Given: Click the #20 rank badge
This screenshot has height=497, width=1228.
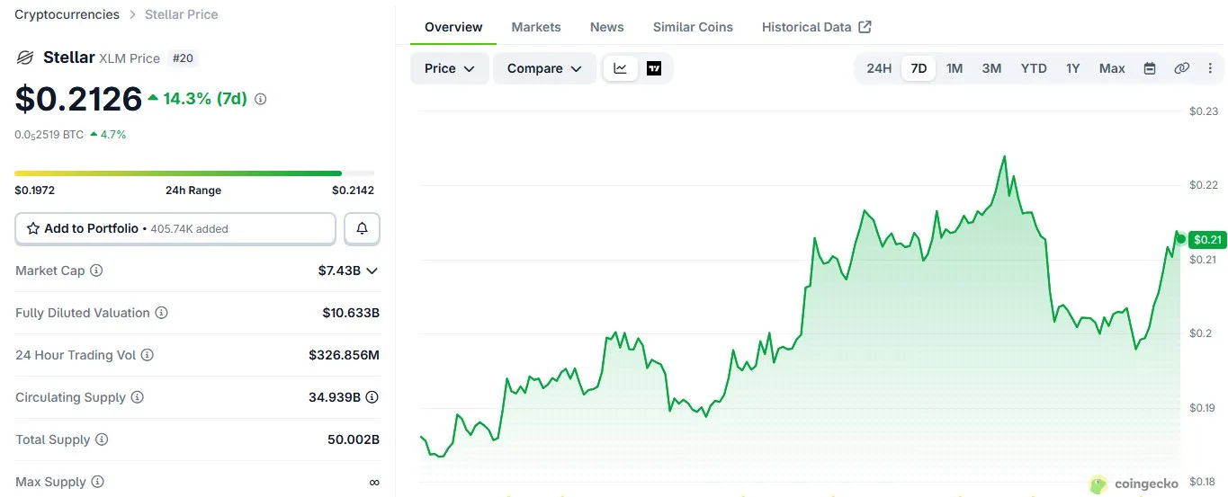Looking at the screenshot, I should pos(184,58).
